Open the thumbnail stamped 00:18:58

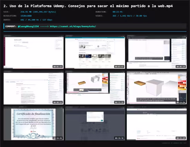pos(95,123)
